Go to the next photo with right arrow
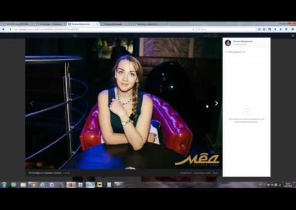This screenshot has width=296, height=210. [216, 103]
